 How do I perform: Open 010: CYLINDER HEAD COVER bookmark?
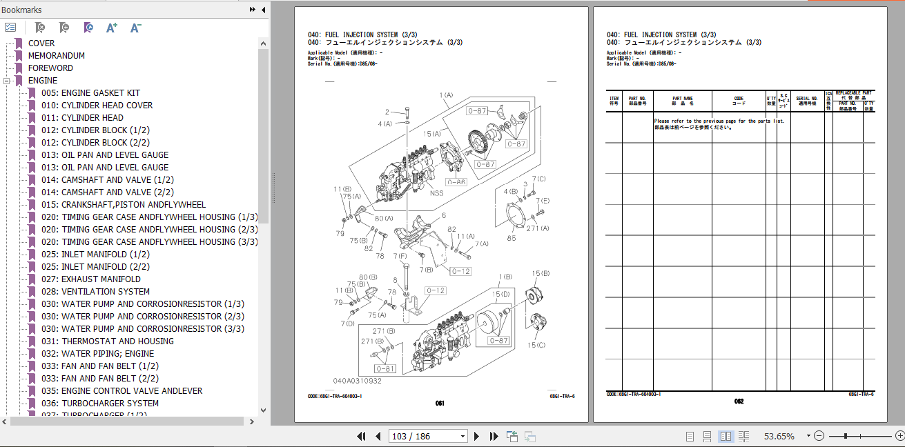click(97, 106)
